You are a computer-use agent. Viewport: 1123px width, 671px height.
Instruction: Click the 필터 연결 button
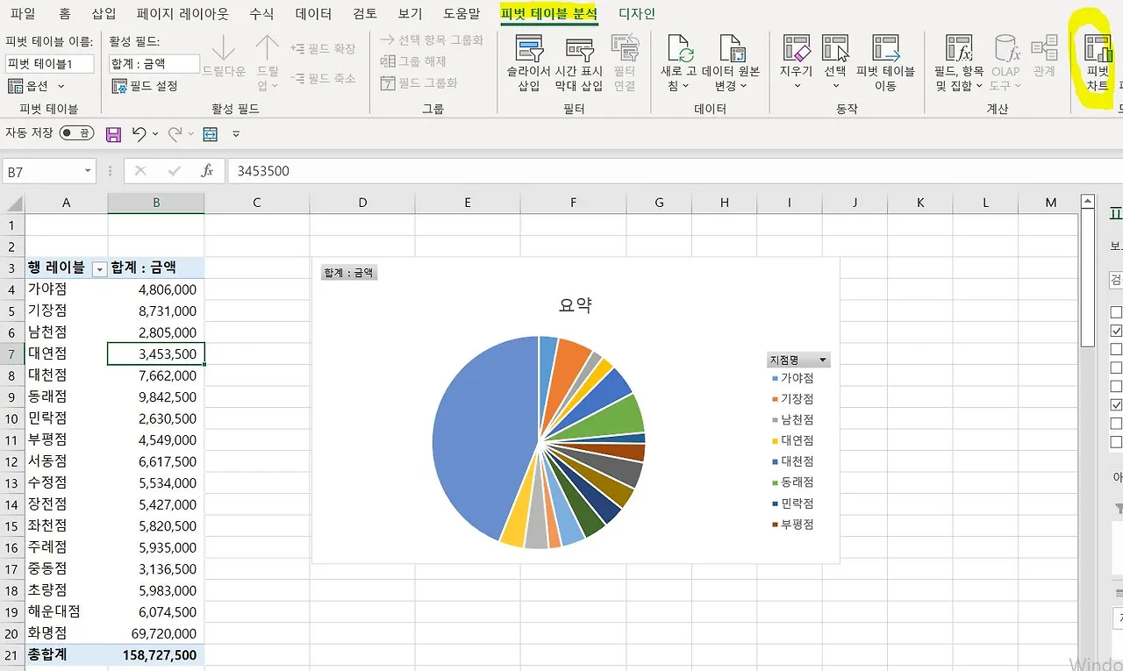[625, 63]
